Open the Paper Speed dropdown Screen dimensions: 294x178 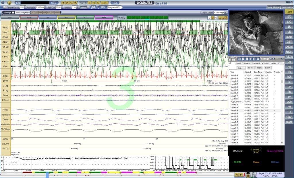click(x=225, y=12)
